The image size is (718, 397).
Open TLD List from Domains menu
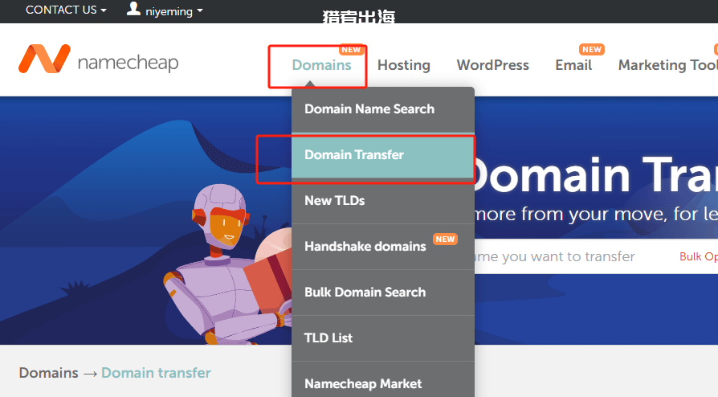[x=383, y=338]
